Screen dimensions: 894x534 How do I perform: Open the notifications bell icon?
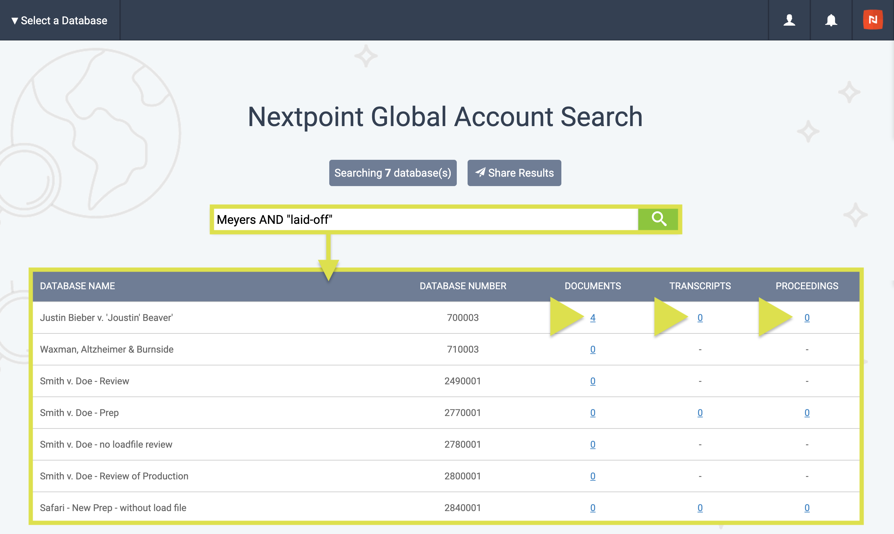831,20
